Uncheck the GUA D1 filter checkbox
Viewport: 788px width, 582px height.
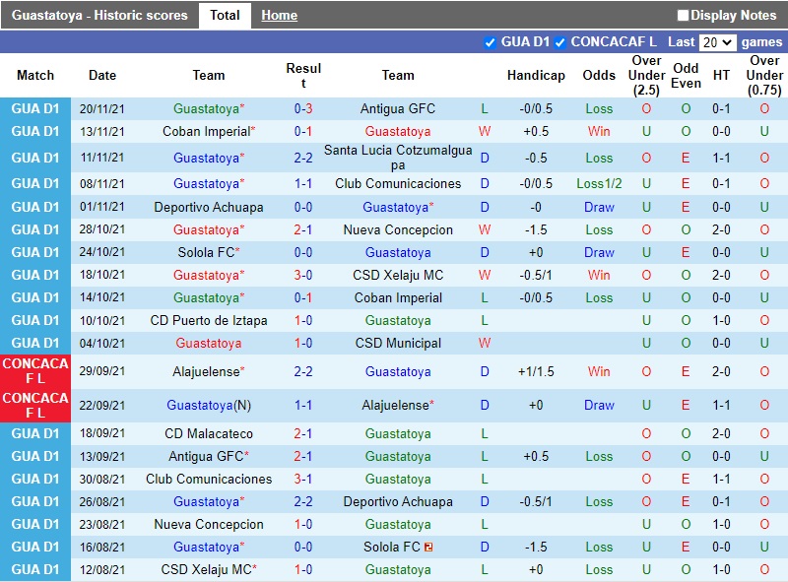coord(491,42)
